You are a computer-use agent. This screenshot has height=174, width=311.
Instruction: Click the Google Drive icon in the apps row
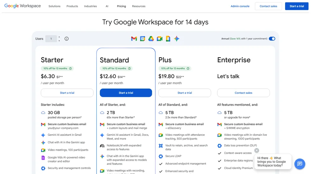point(151,39)
